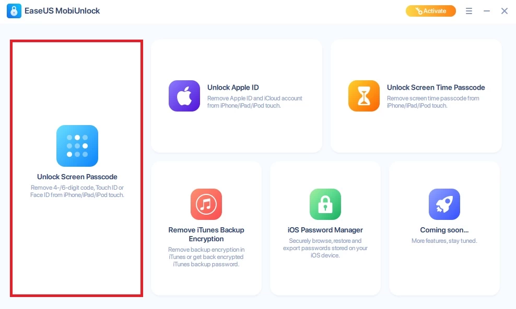Click the green padlock Password Manager icon
The image size is (516, 309).
pyautogui.click(x=325, y=204)
